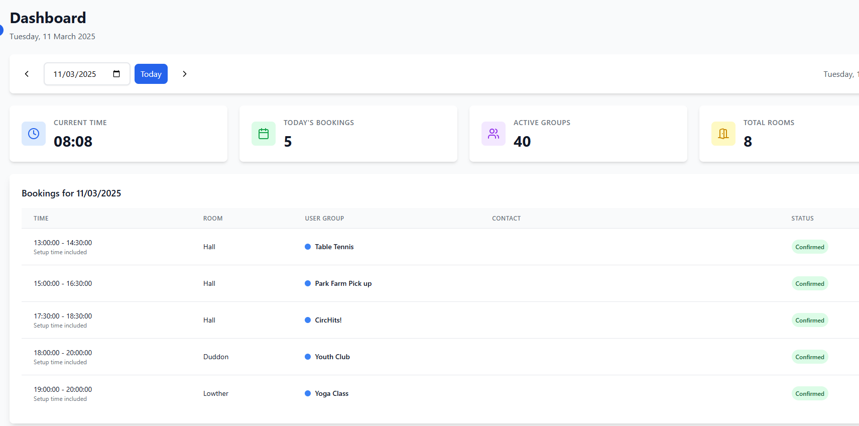Select the Park Farm Pick up group
This screenshot has height=426, width=859.
(x=343, y=283)
